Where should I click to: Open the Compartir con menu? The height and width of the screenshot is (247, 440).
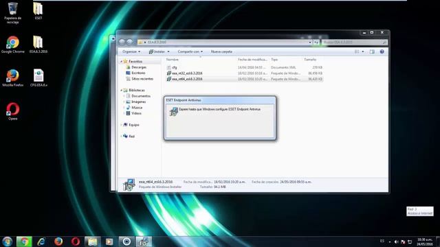(x=190, y=51)
